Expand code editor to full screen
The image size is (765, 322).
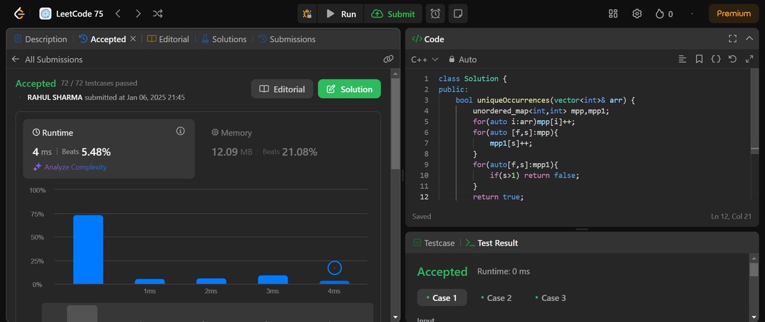coord(749,59)
